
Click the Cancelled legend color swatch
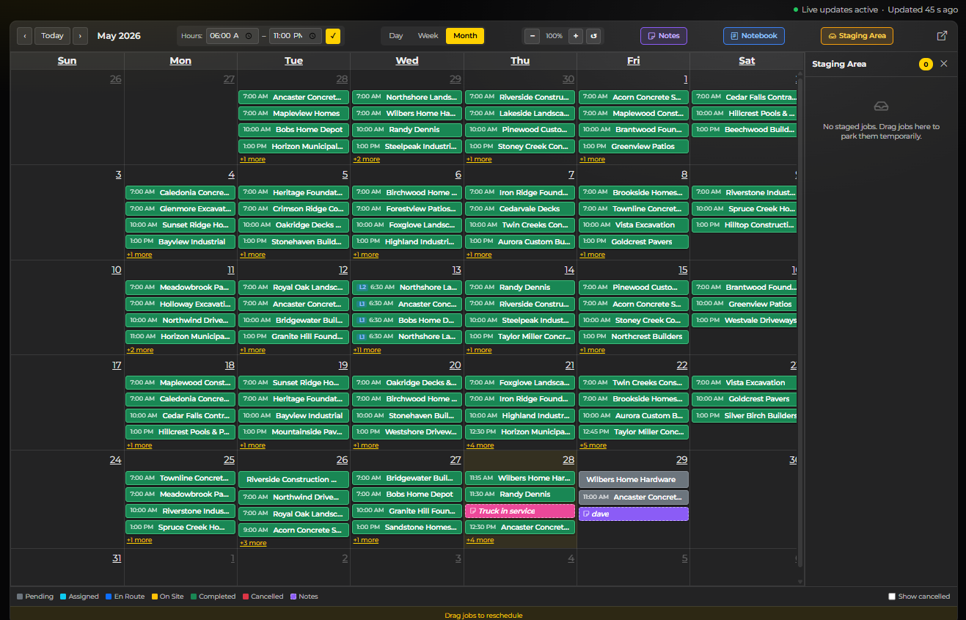coord(245,597)
